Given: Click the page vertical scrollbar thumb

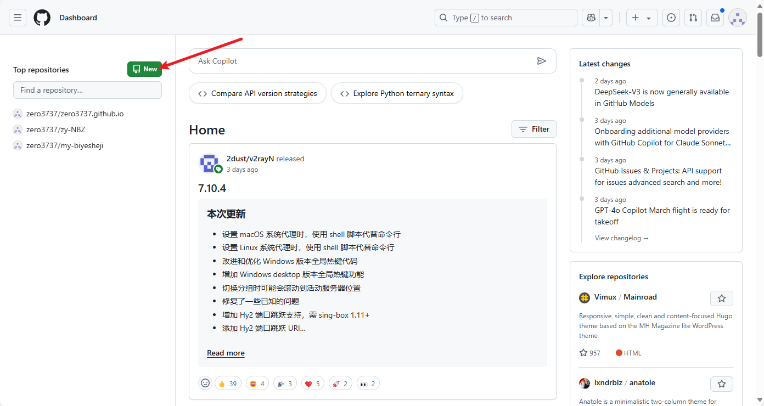Looking at the screenshot, I should (x=760, y=34).
